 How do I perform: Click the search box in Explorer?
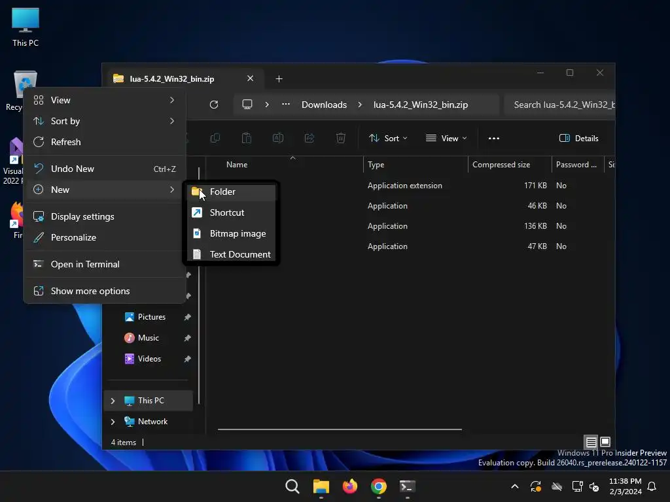coord(560,105)
